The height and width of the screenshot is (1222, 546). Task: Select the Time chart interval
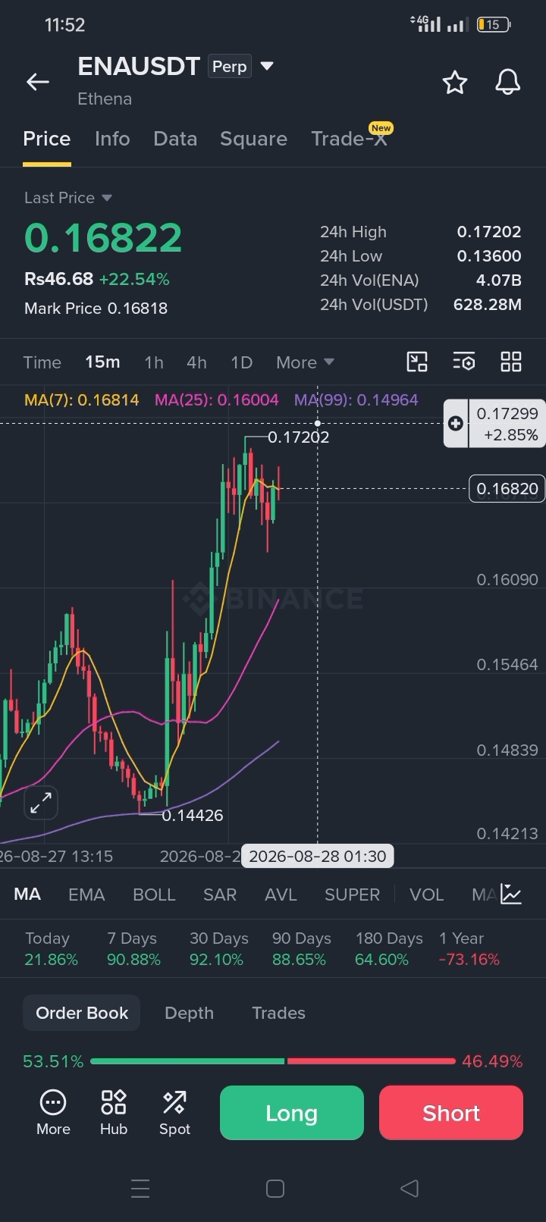42,362
